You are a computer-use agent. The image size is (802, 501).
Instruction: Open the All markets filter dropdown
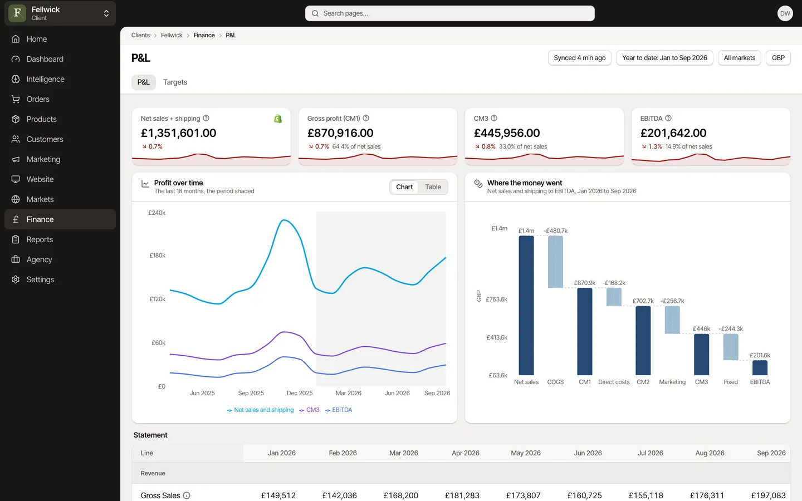tap(739, 58)
